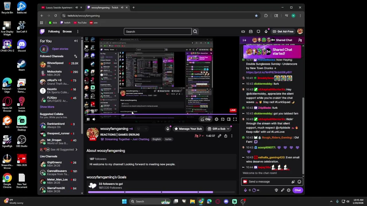Image resolution: width=367 pixels, height=206 pixels.
Task: Open player settings gear icon
Action: 216,119
